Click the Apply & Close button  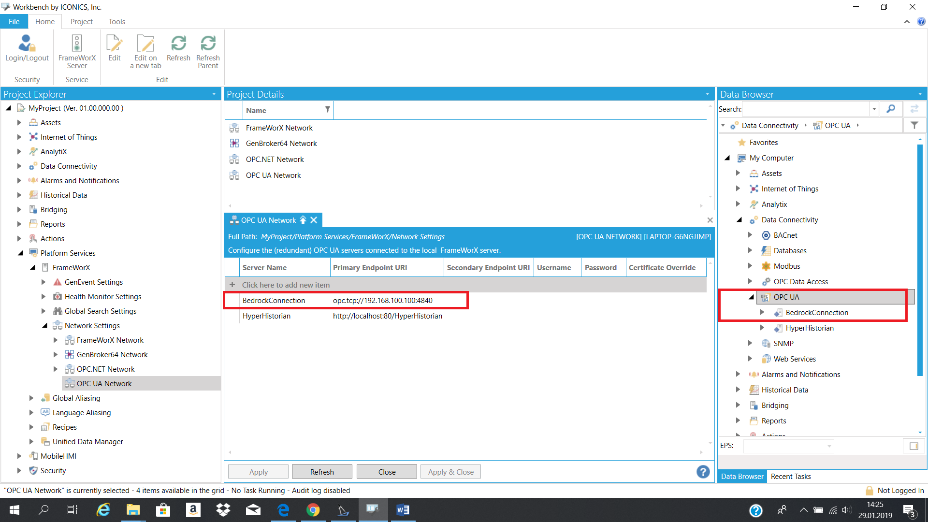(x=451, y=472)
